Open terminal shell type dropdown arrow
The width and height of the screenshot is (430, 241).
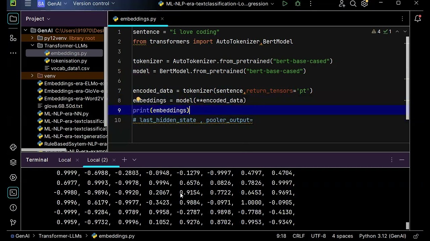tap(134, 160)
